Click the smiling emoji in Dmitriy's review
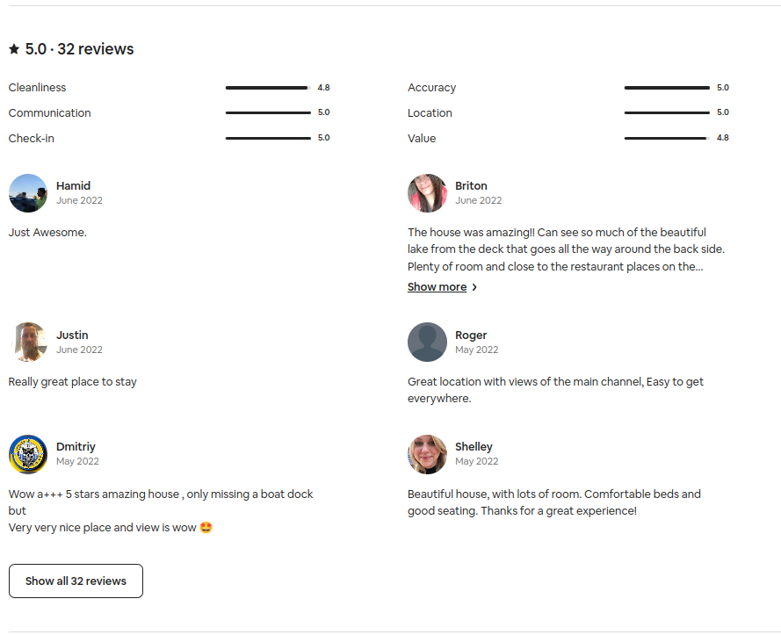Image resolution: width=781 pixels, height=635 pixels. 205,527
